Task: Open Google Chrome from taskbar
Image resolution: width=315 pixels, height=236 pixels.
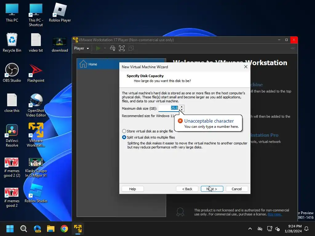Action: tap(64, 229)
